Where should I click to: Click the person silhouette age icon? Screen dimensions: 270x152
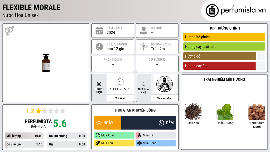pos(144,31)
